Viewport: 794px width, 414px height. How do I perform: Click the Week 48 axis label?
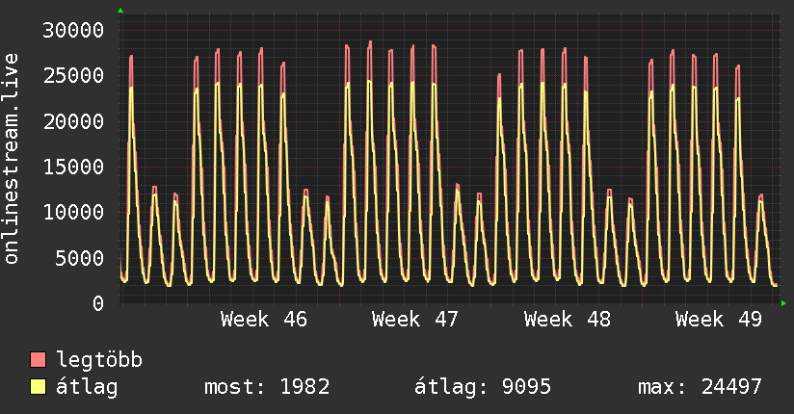[x=567, y=319]
